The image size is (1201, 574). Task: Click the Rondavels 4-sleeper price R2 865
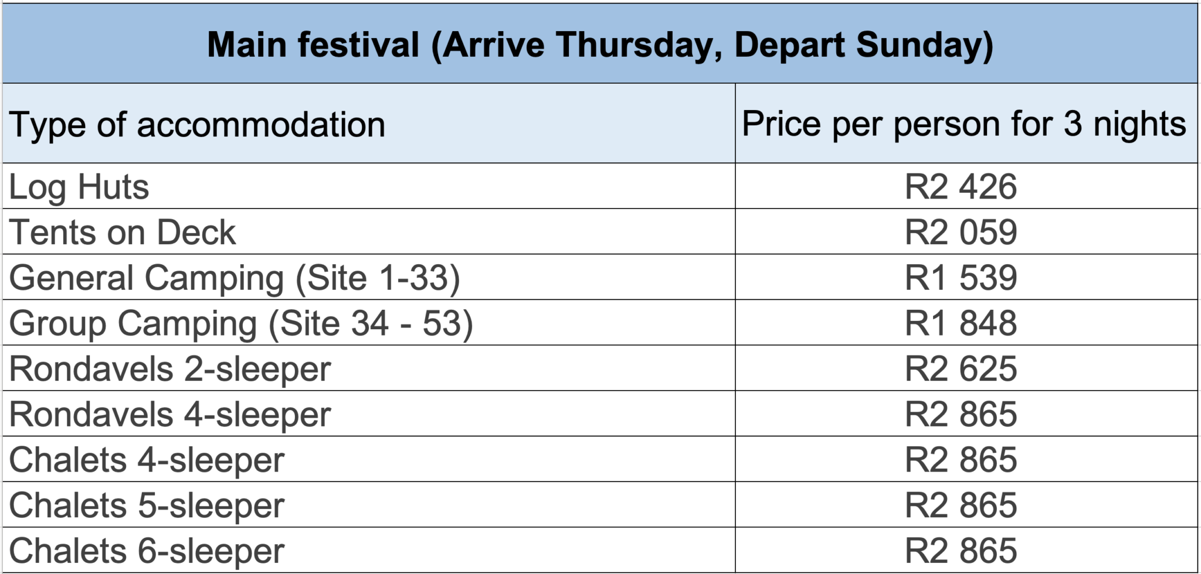click(961, 415)
